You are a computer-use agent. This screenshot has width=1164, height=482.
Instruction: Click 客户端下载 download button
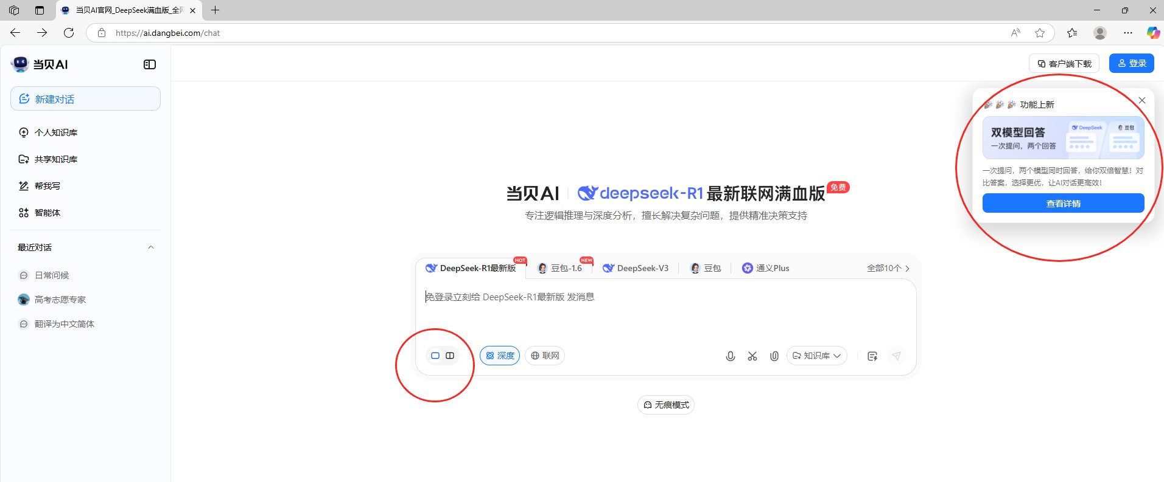click(1064, 63)
